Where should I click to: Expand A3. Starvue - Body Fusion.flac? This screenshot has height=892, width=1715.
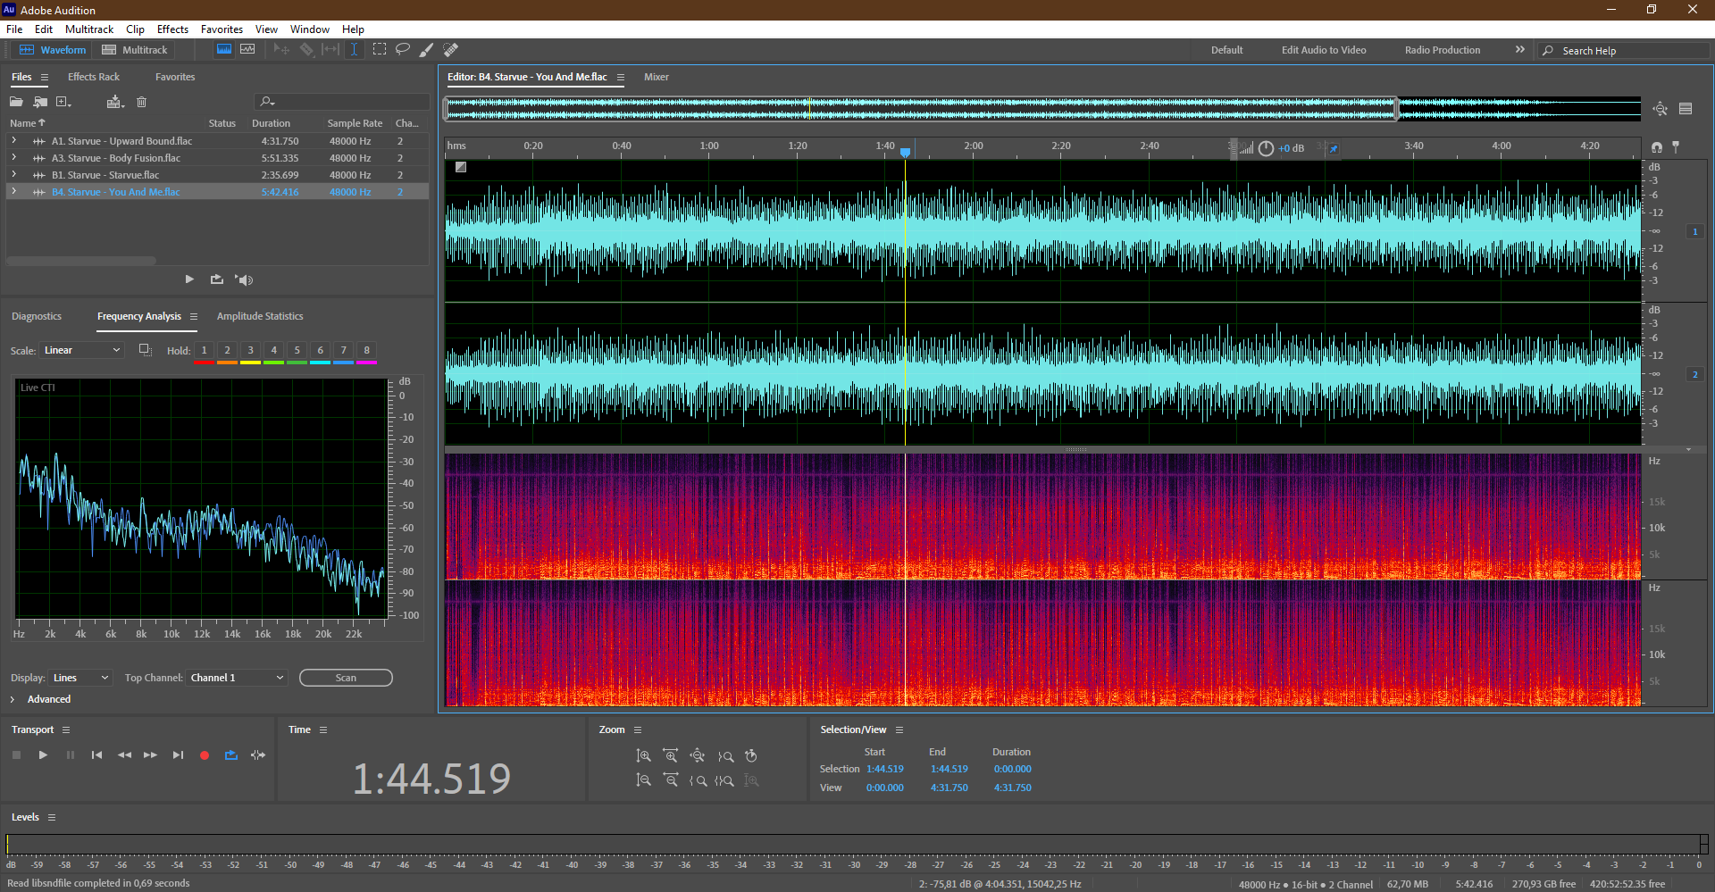tap(13, 158)
